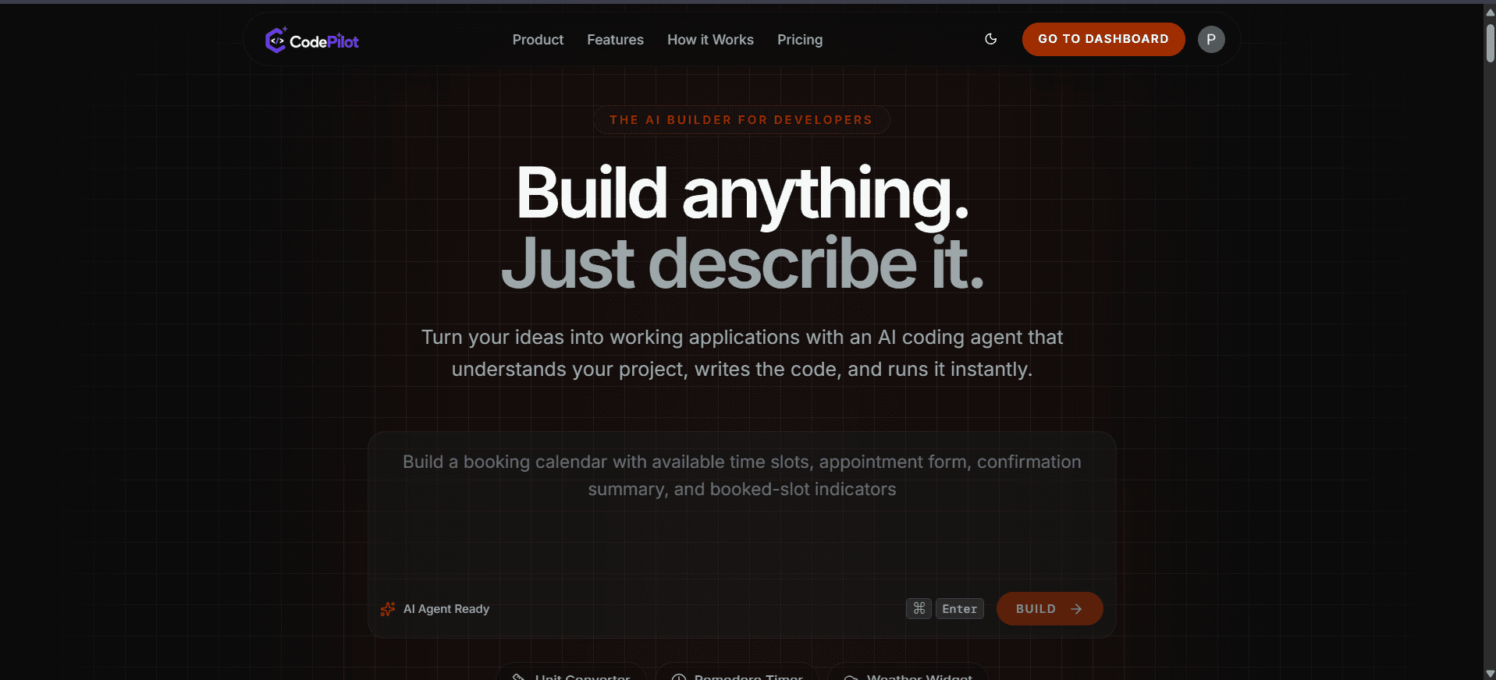Select How it Works in navigation
This screenshot has width=1496, height=680.
pos(710,40)
